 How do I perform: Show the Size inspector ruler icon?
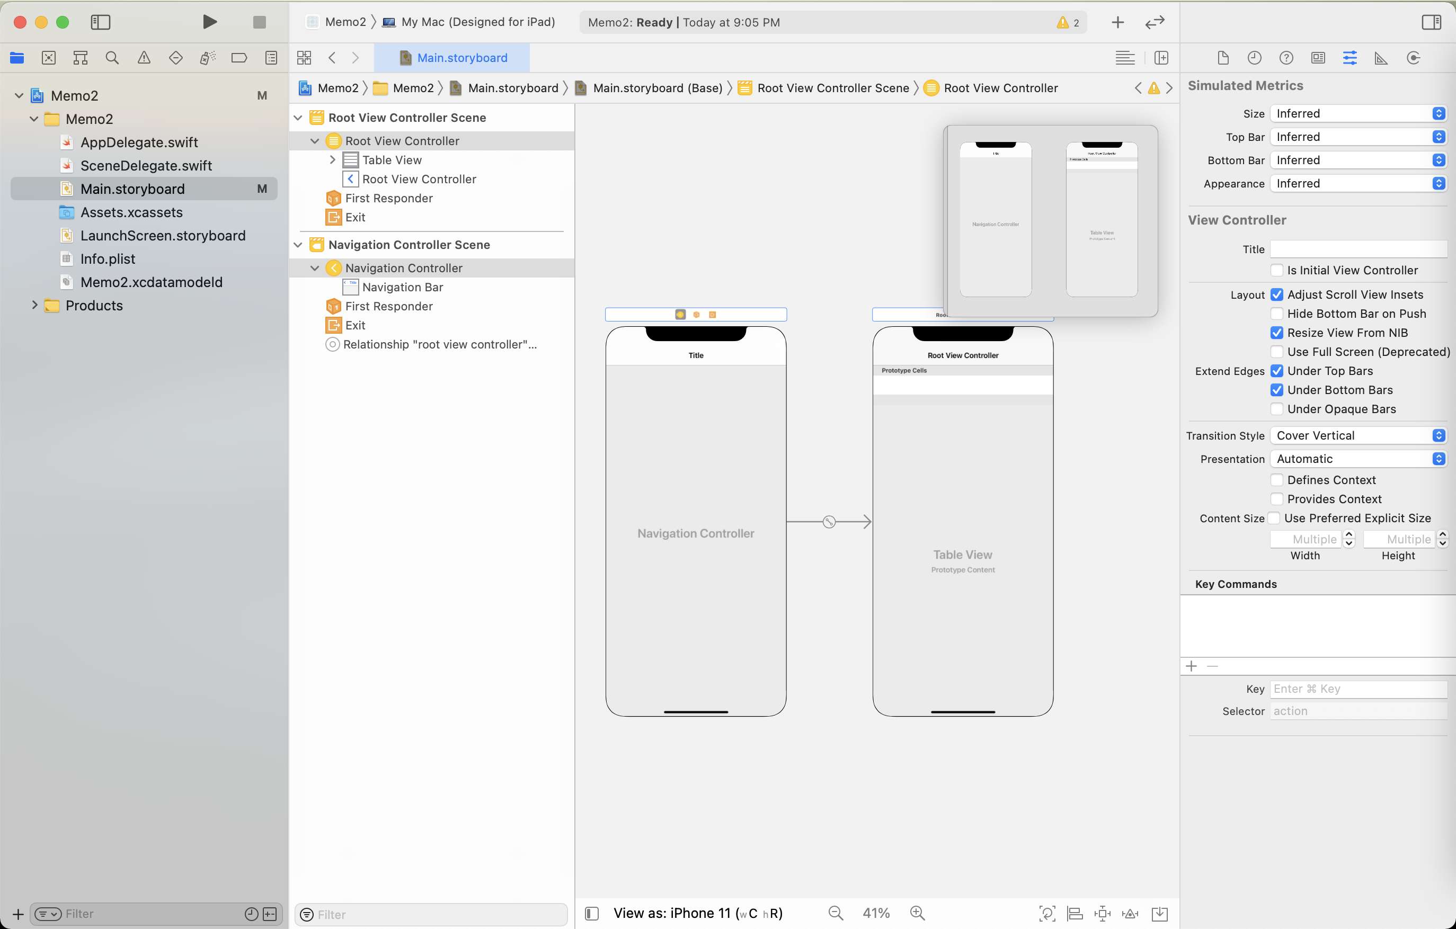pyautogui.click(x=1381, y=58)
